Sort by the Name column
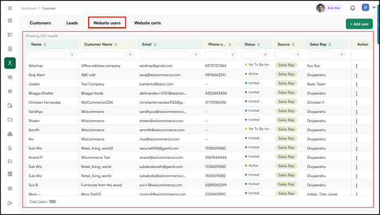Viewport: 380px width, 215px height. click(45, 45)
